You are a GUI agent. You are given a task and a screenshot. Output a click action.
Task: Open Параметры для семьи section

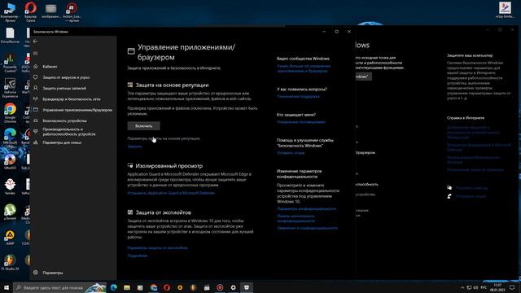(x=62, y=142)
